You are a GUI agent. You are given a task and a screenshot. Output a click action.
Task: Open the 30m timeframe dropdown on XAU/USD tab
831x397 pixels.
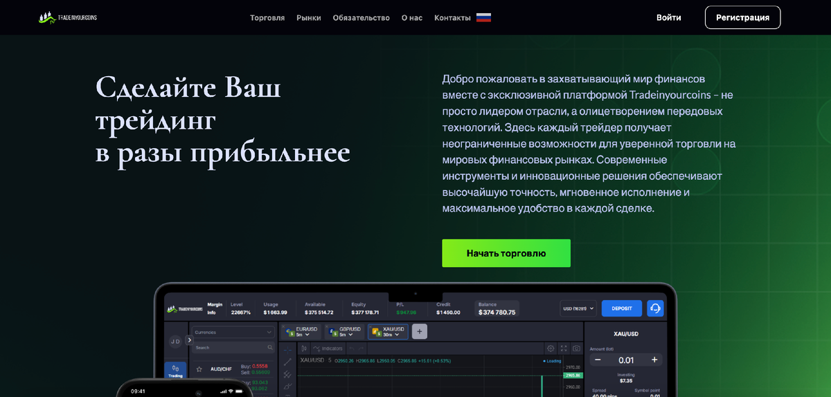point(391,335)
